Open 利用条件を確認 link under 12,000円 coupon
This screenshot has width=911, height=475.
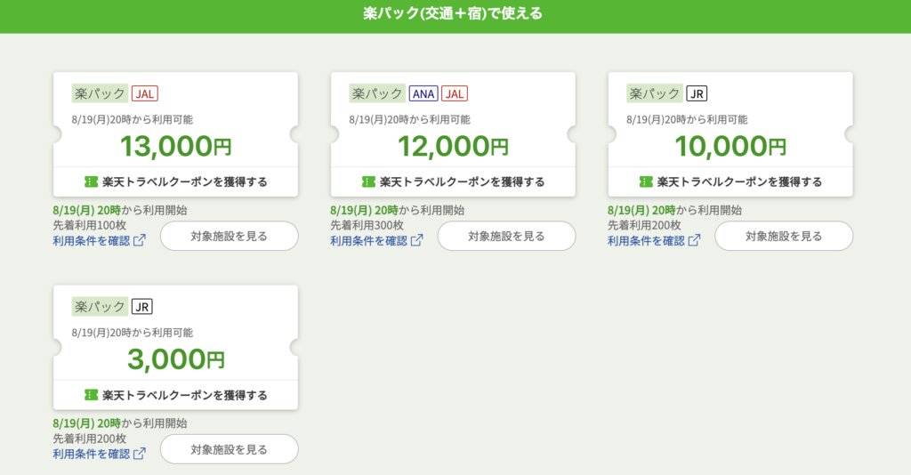pyautogui.click(x=368, y=240)
